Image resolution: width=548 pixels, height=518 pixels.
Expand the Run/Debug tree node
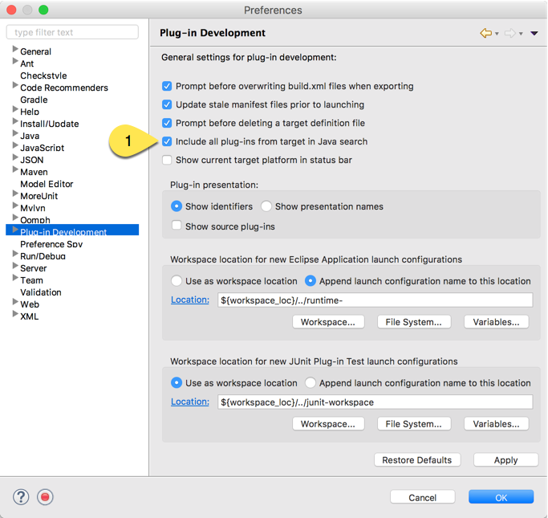coord(15,256)
